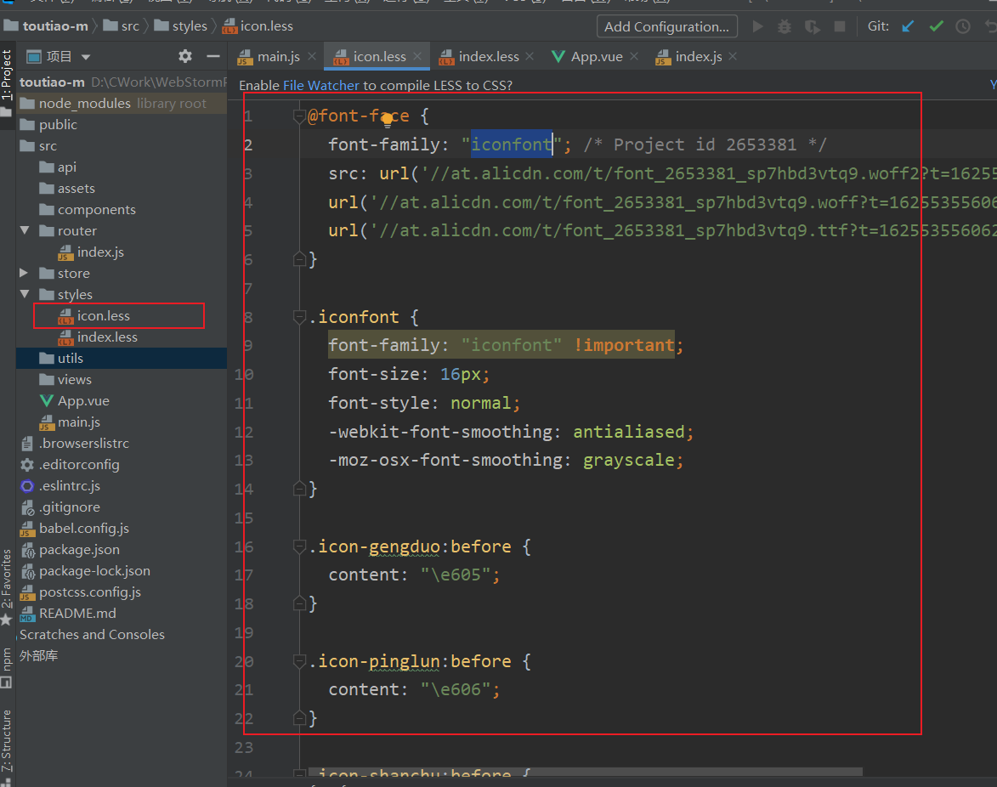
Task: Close the icon.less editor tab
Action: (x=417, y=57)
